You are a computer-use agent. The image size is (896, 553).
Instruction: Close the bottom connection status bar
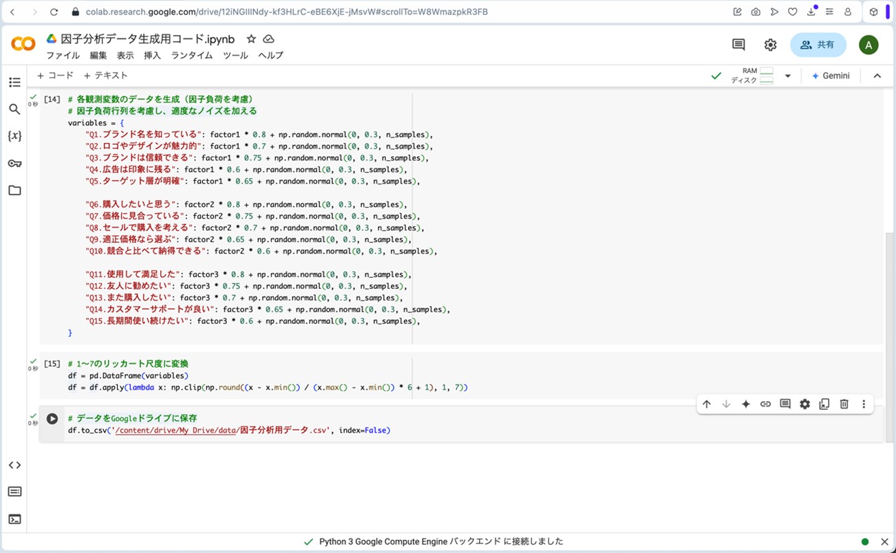pos(885,542)
